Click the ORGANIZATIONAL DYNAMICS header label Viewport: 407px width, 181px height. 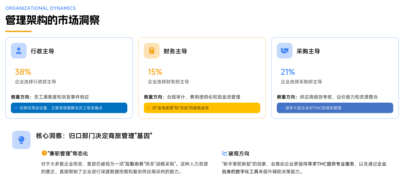tap(41, 8)
